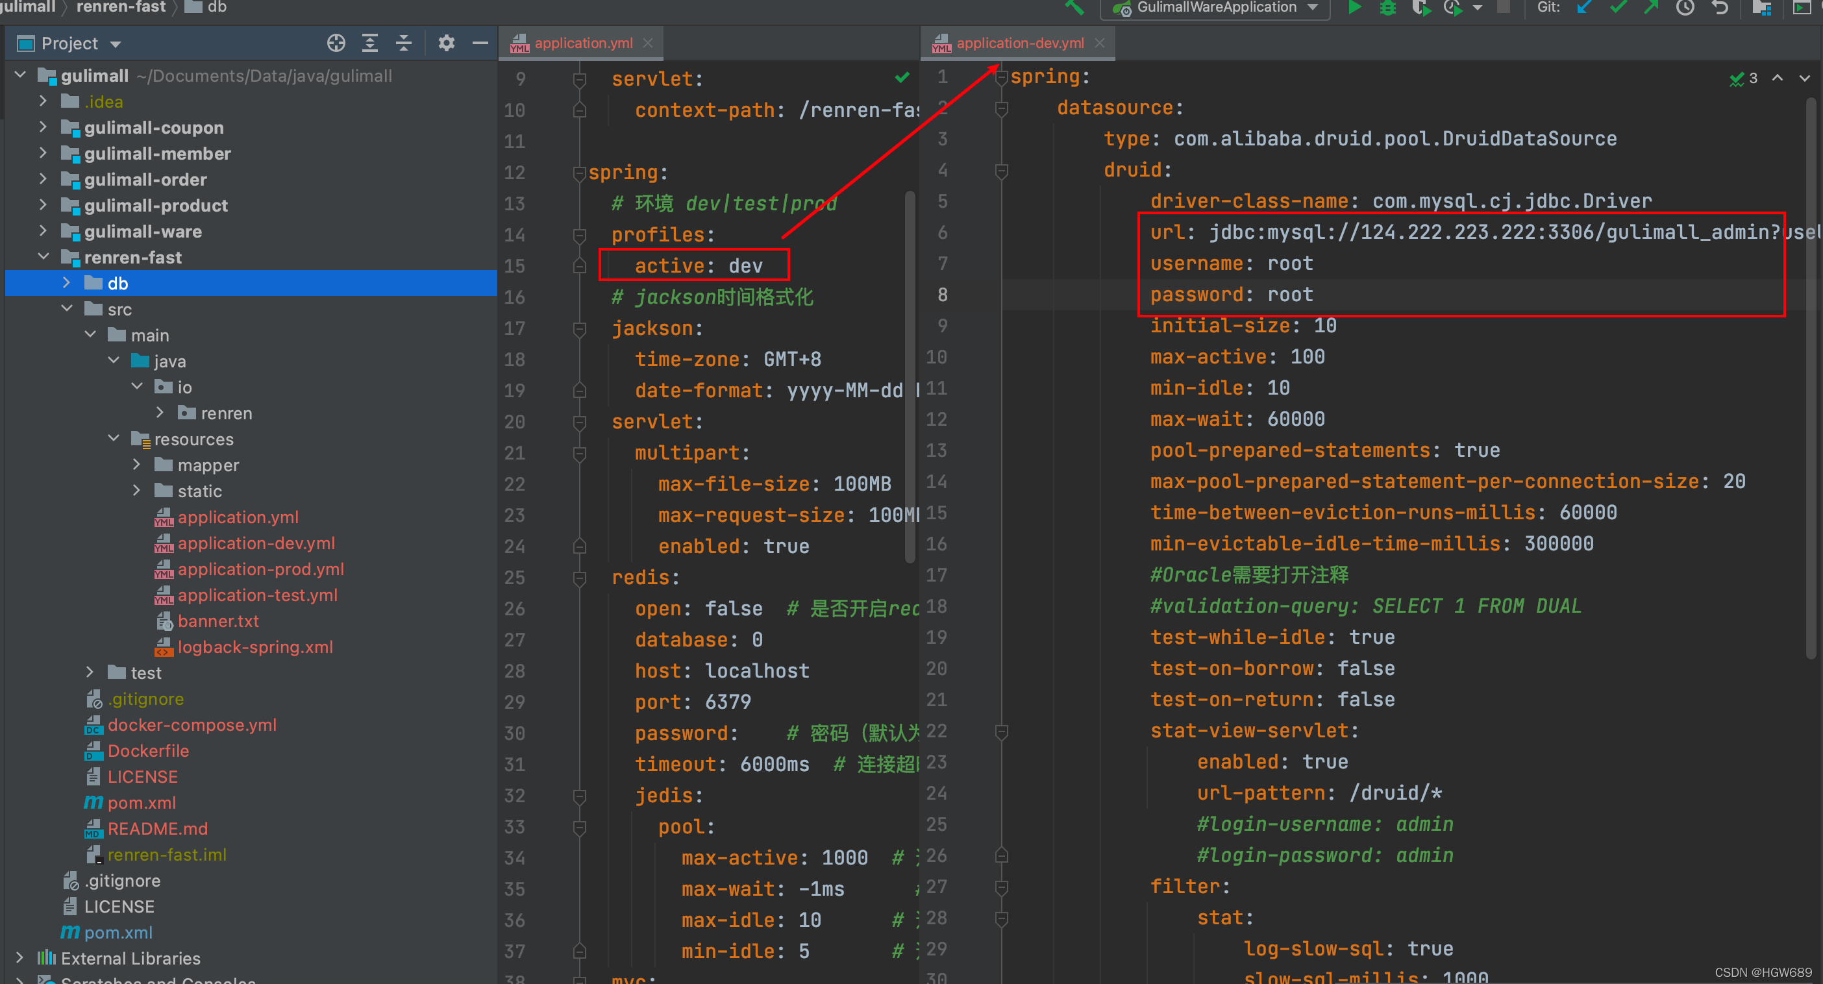This screenshot has width=1823, height=984.
Task: Go to previous highlighted problem arrow
Action: click(x=1778, y=78)
